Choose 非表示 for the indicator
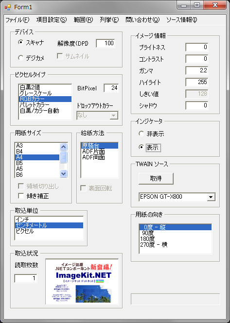The image size is (230, 323). point(142,134)
